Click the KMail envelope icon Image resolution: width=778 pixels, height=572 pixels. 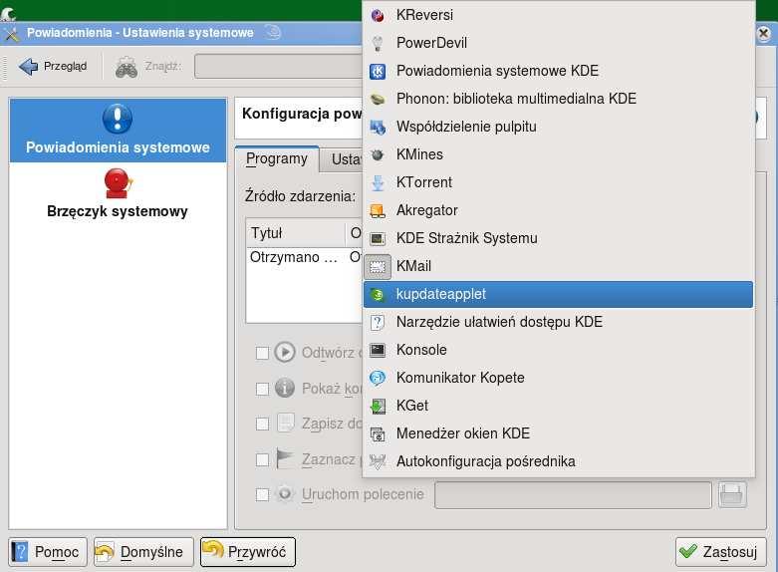[378, 267]
